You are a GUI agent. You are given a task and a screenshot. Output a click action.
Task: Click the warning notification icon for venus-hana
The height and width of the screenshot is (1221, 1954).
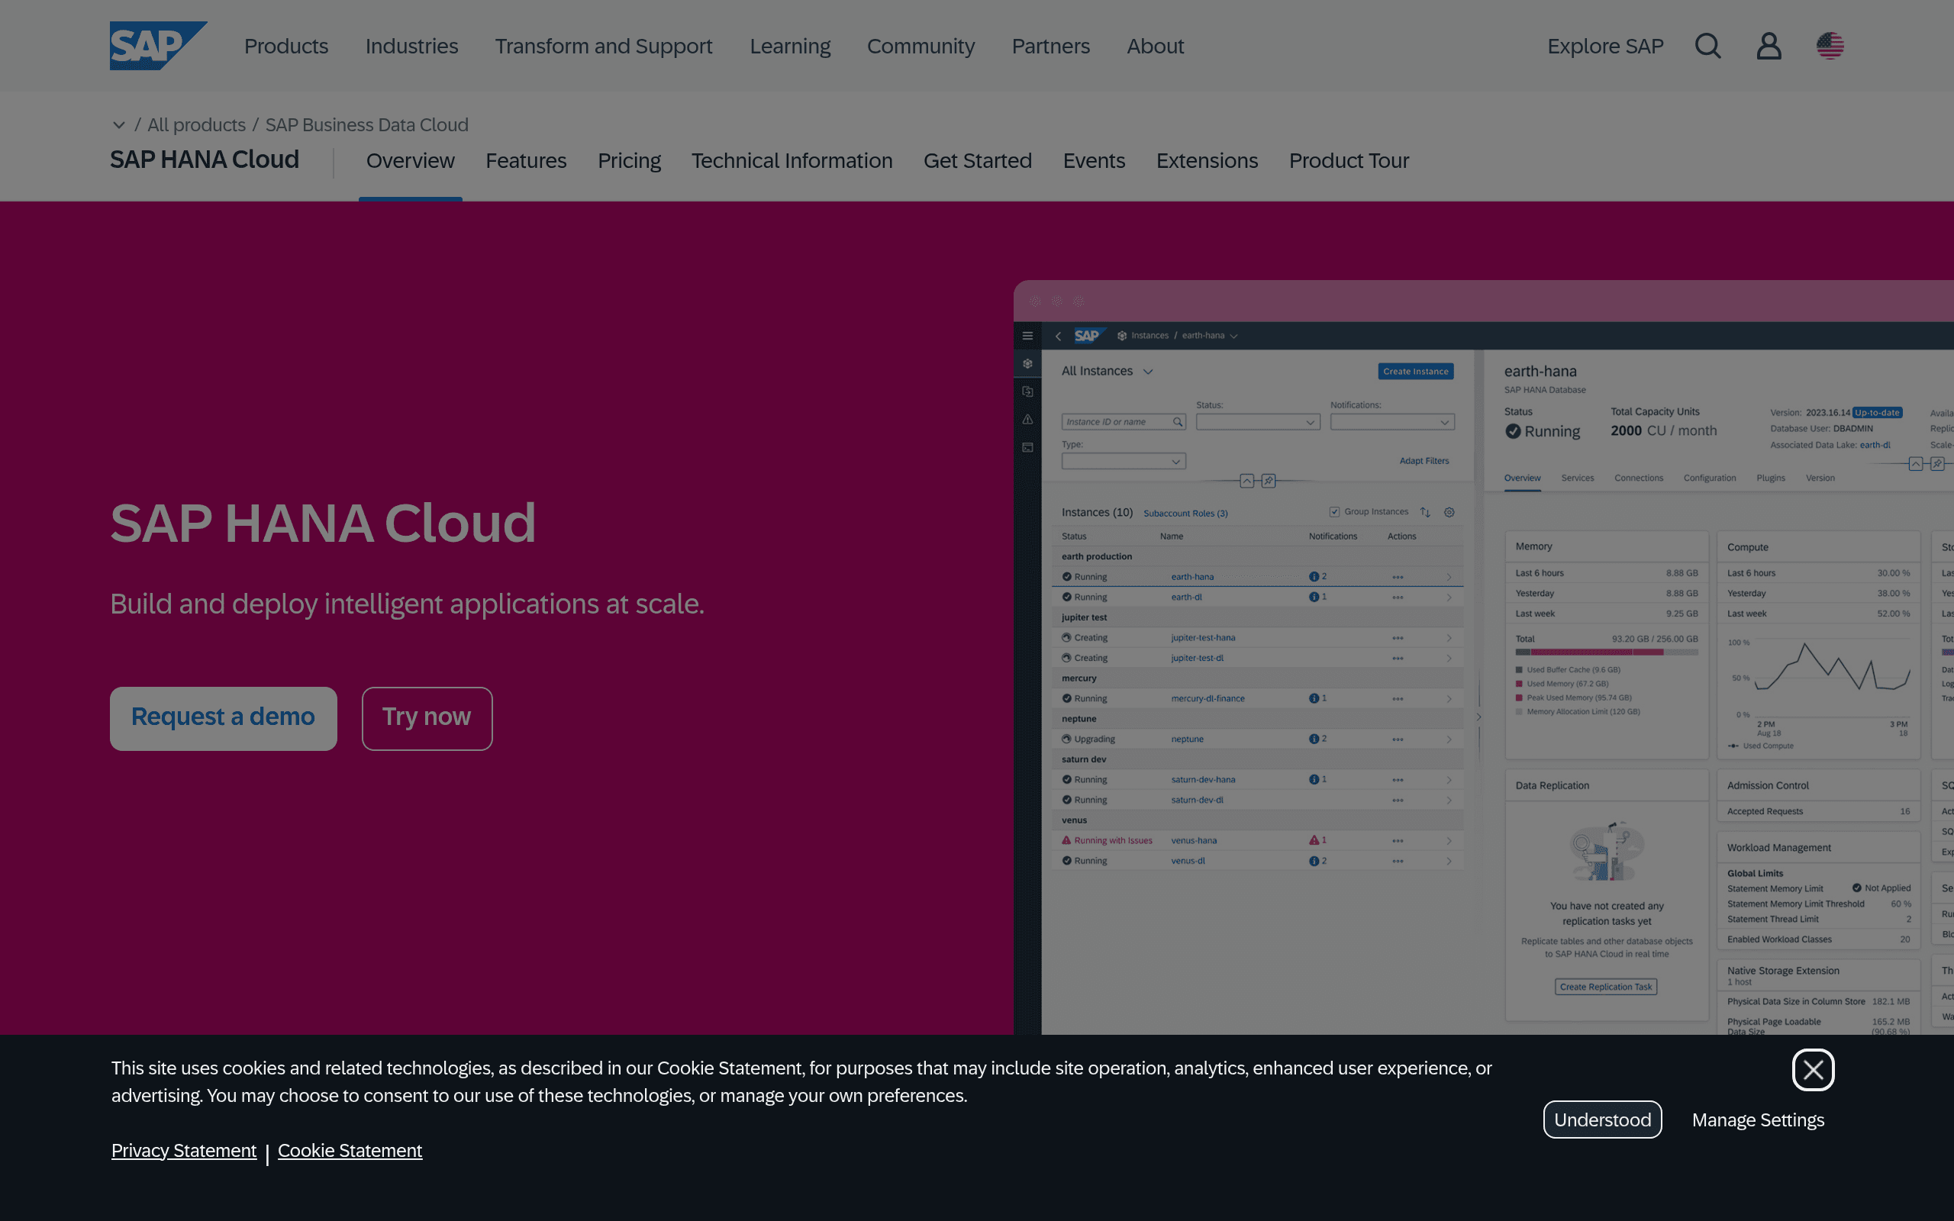pos(1314,840)
